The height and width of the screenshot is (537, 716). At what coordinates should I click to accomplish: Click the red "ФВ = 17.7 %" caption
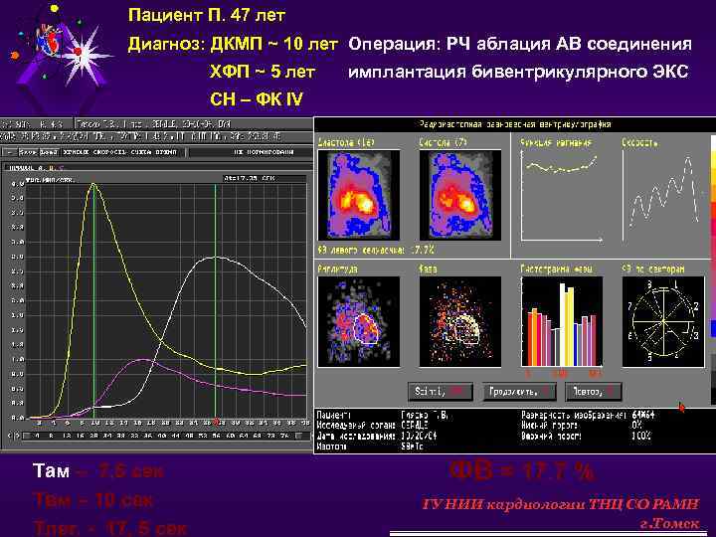pyautogui.click(x=522, y=470)
